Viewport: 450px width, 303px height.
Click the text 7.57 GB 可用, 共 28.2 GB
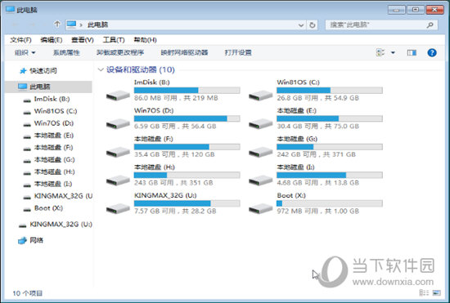pos(175,212)
